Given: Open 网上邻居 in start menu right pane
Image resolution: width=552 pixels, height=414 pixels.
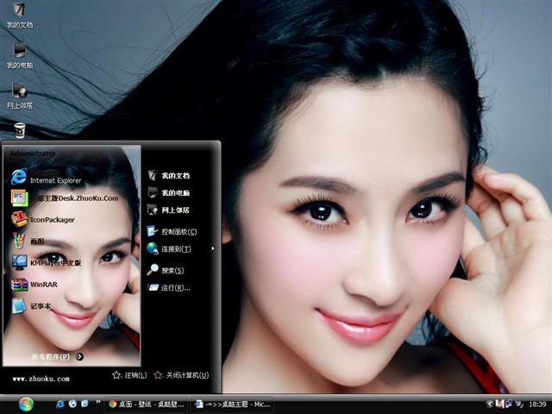Looking at the screenshot, I should [x=169, y=210].
